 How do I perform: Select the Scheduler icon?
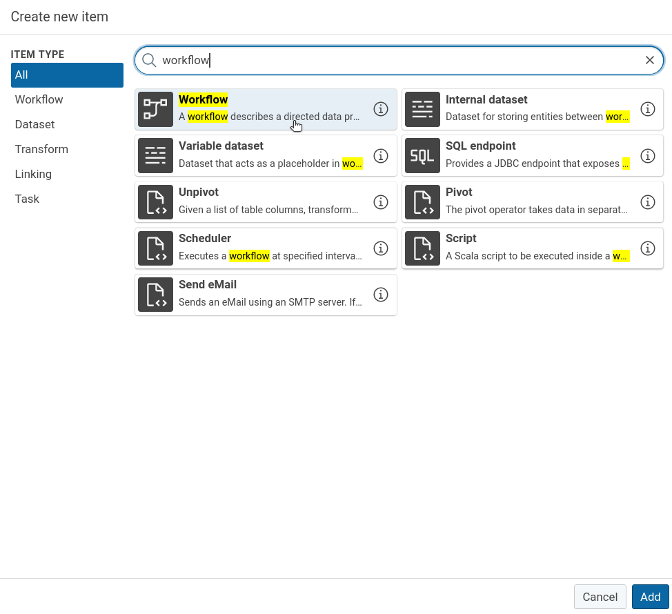(155, 248)
